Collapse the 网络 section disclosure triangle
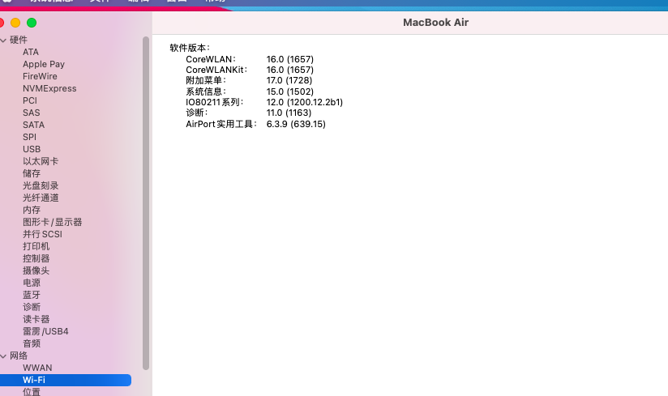 pos(4,356)
